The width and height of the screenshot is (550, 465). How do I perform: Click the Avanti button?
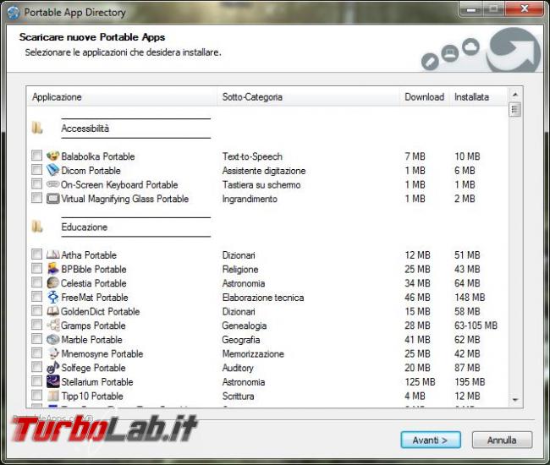pyautogui.click(x=431, y=440)
